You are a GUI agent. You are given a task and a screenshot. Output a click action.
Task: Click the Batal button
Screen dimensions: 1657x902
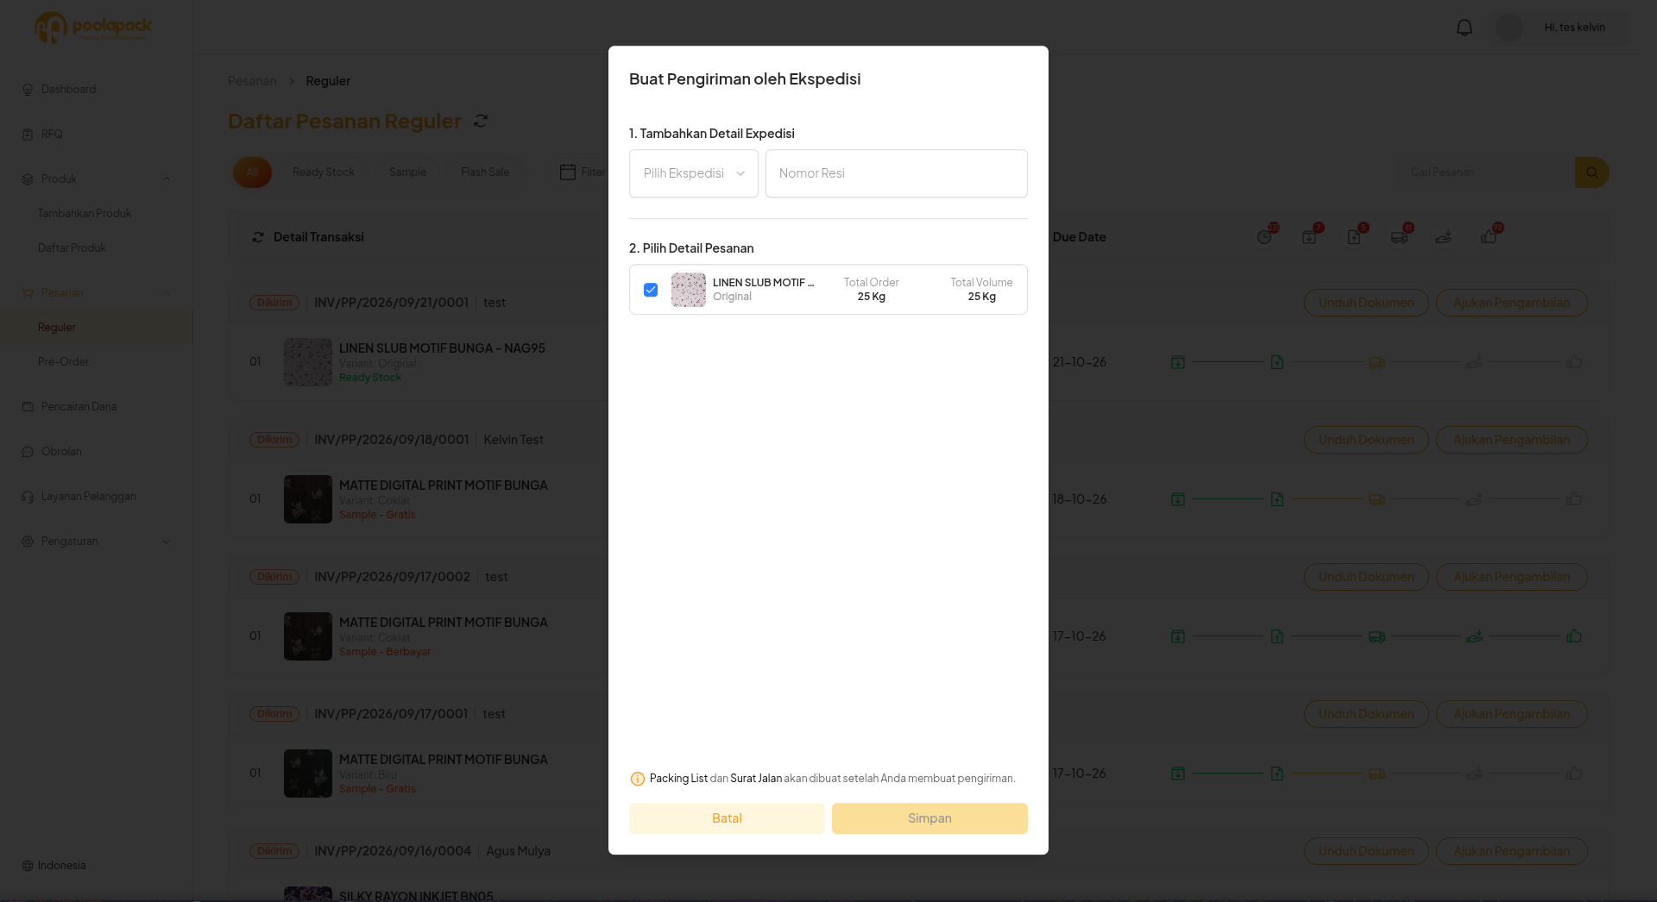point(727,818)
